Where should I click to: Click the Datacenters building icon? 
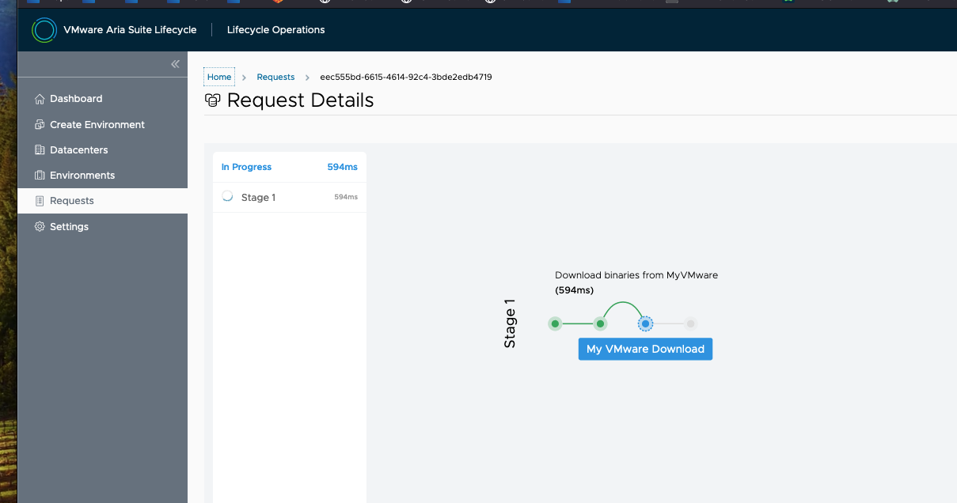(x=40, y=149)
